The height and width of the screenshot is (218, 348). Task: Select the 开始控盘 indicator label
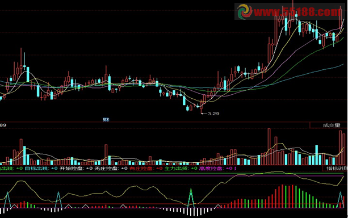(x=72, y=169)
